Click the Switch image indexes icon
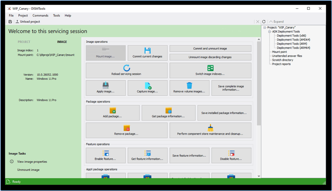 pos(210,68)
